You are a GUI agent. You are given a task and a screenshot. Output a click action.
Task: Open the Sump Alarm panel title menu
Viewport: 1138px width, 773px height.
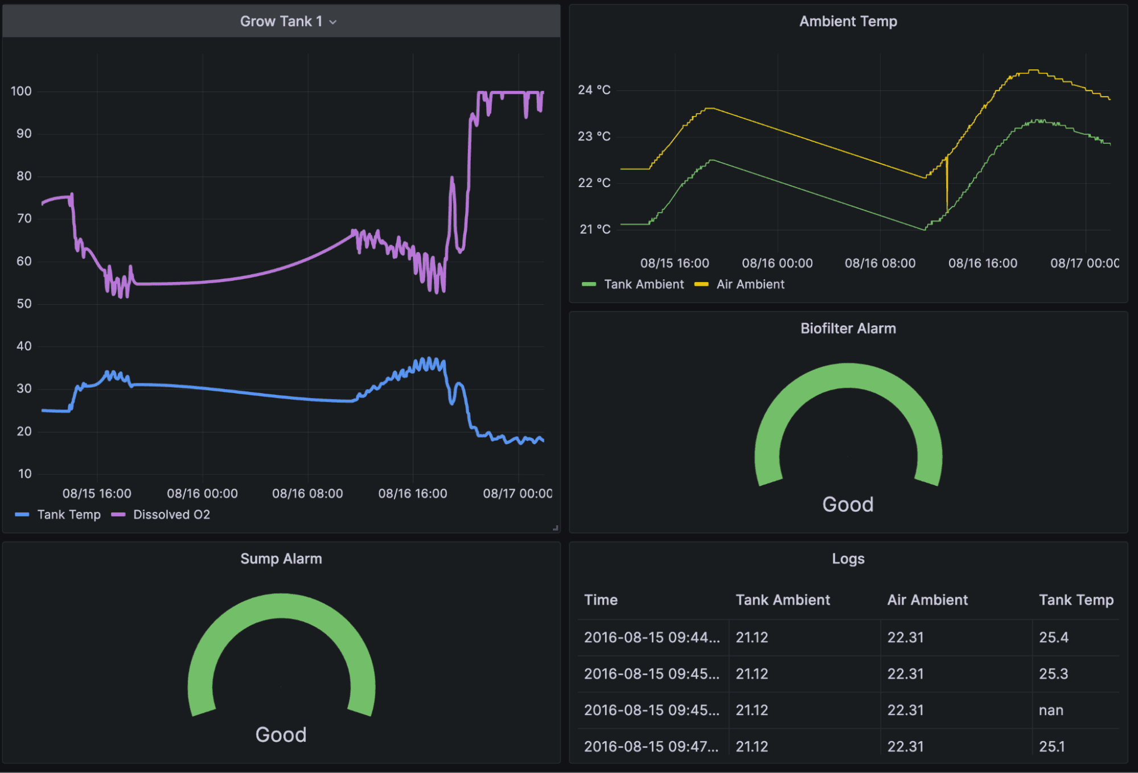click(281, 559)
